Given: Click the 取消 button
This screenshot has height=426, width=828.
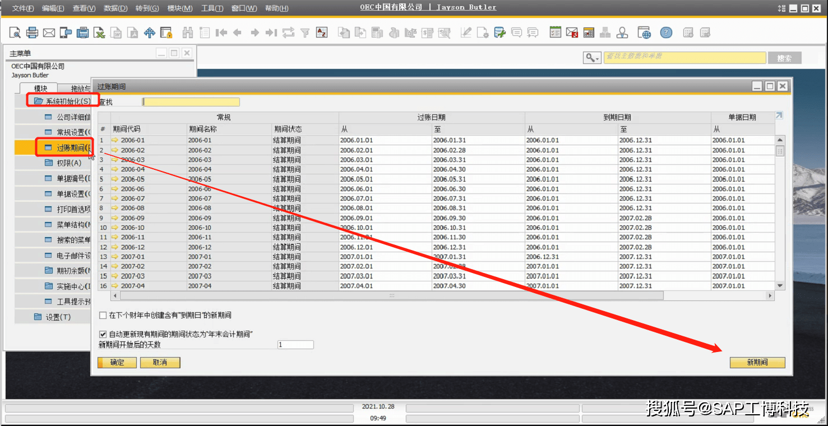Looking at the screenshot, I should [160, 363].
